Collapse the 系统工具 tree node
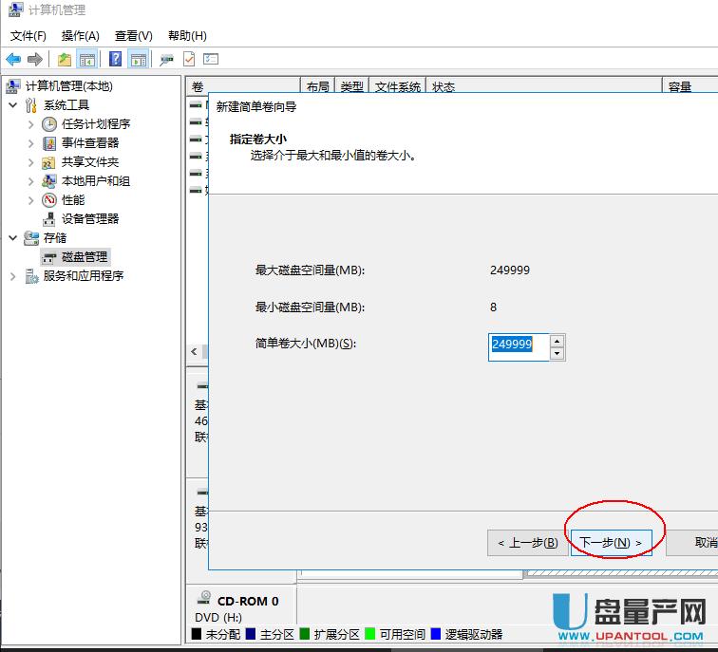 [x=13, y=105]
